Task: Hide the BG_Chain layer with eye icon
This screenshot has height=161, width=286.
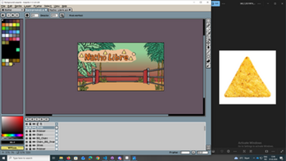Action: coord(27,138)
